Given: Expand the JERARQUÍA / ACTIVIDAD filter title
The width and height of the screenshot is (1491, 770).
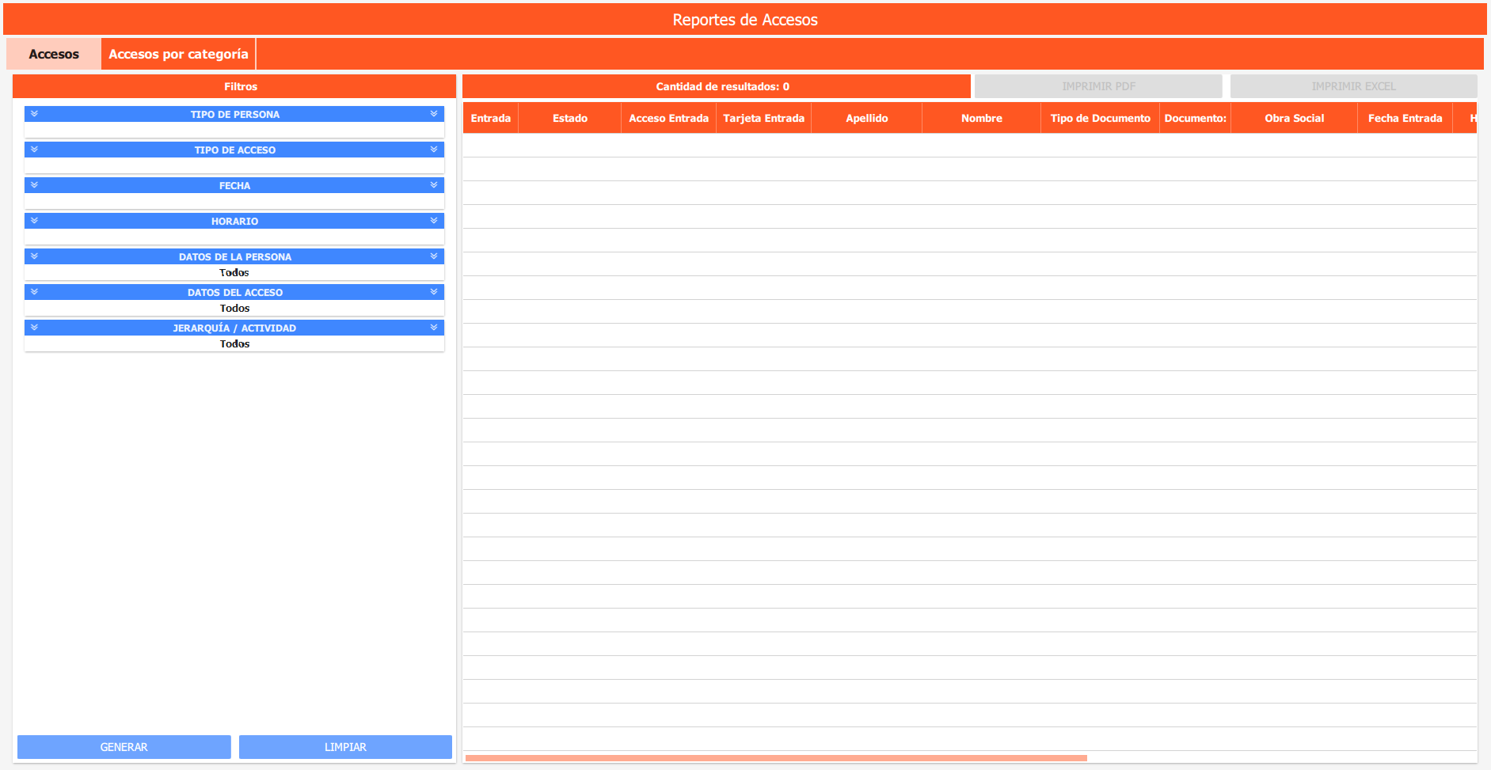Looking at the screenshot, I should pos(234,328).
